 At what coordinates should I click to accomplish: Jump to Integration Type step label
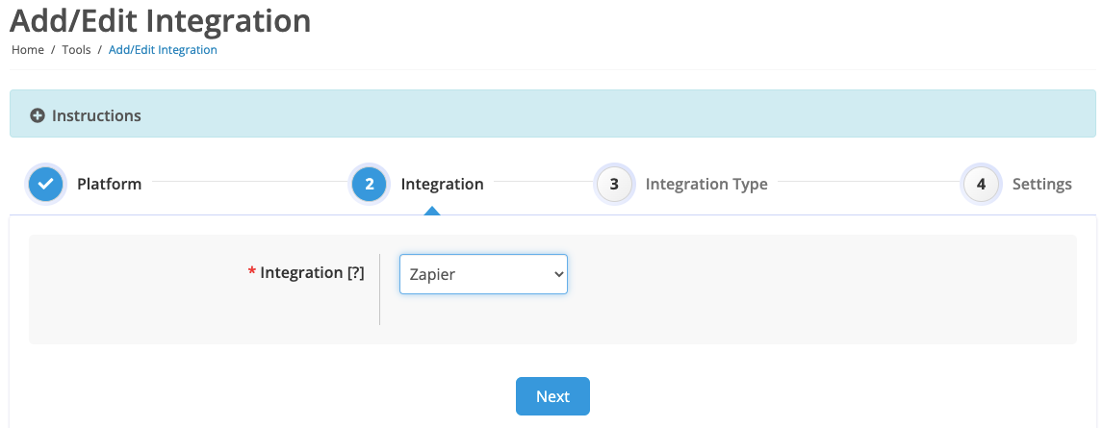pyautogui.click(x=706, y=184)
